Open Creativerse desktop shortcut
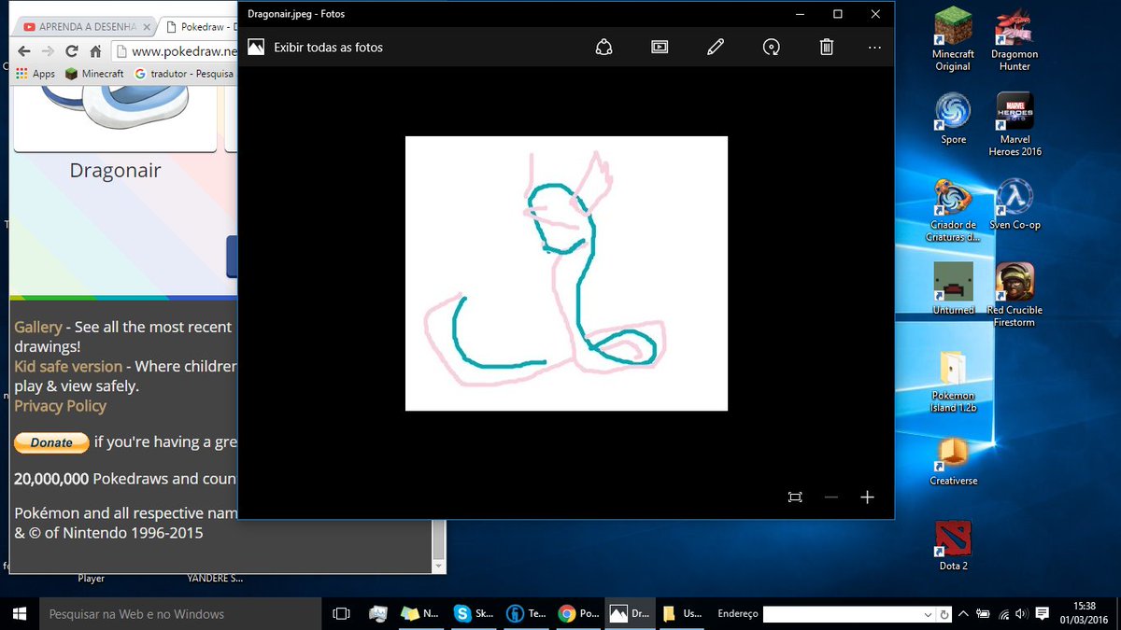The image size is (1121, 630). click(953, 462)
